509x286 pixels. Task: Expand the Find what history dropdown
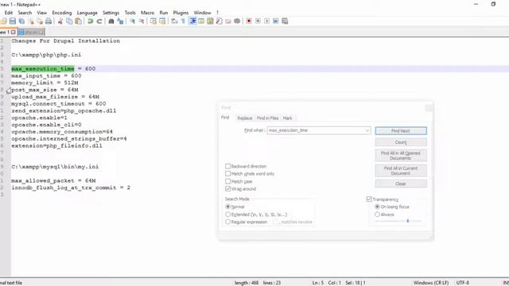coord(367,130)
